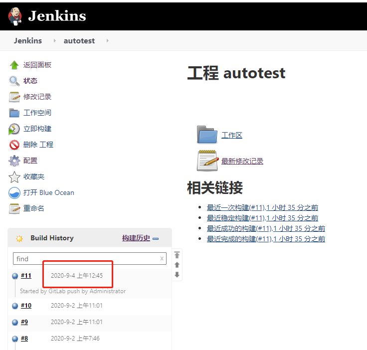This screenshot has height=350, width=367.
Task: Click the notepad icon for 修改记录
Action: pos(14,97)
